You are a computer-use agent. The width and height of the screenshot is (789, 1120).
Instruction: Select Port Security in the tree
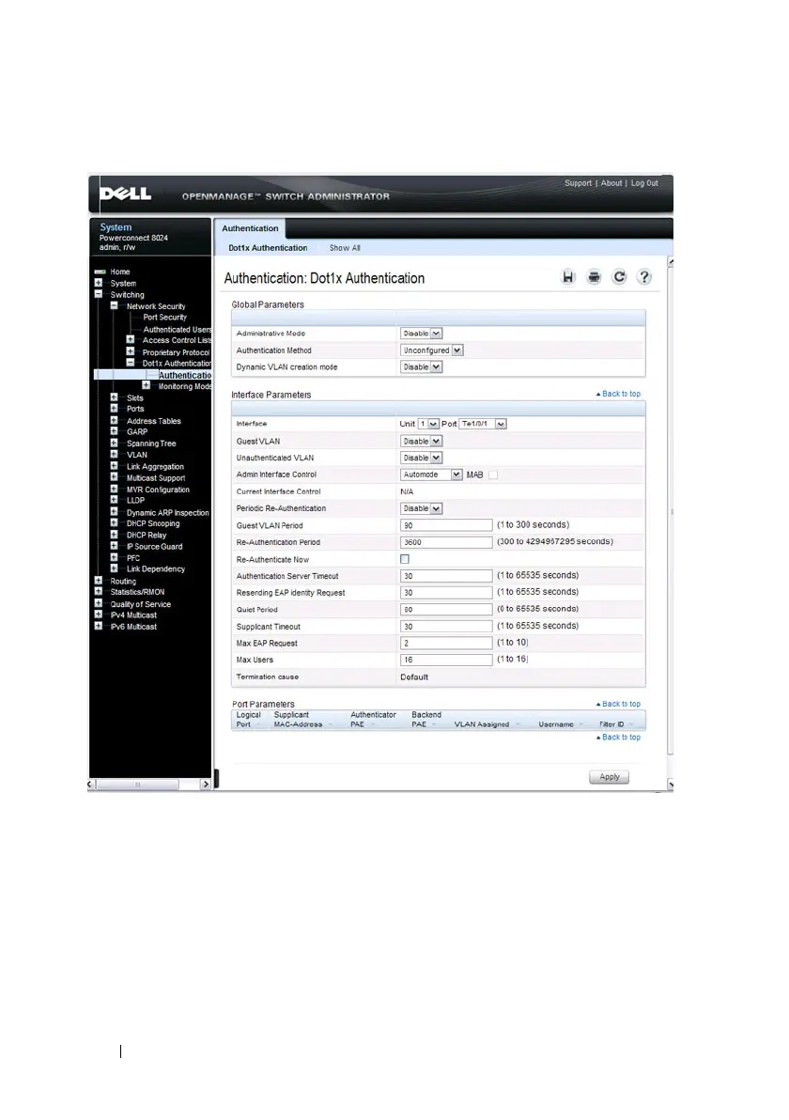coord(165,318)
